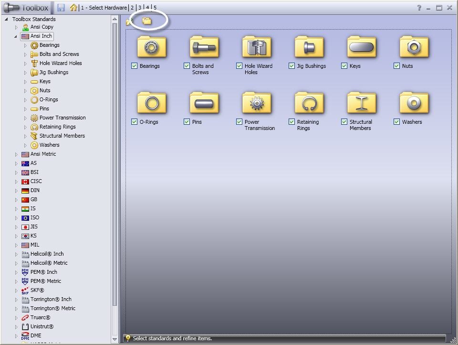The height and width of the screenshot is (345, 458).
Task: Open the O-Rings folder icon
Action: click(152, 103)
